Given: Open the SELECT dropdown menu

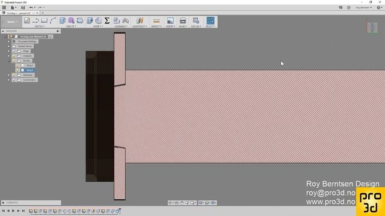Looking at the screenshot, I should [x=211, y=26].
